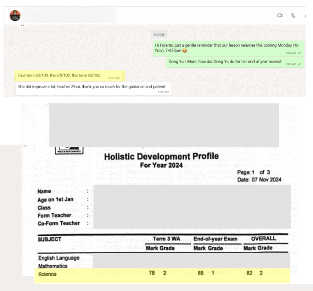Click the highlighted 'Science' subject row label

47,274
